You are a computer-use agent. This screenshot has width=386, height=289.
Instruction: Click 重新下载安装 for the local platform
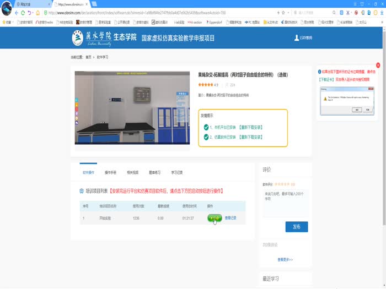pos(250,127)
